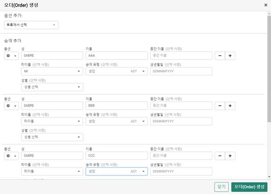Click the middle name field for passenger CCC
Viewport: 271px width, 194px height.
181,156
